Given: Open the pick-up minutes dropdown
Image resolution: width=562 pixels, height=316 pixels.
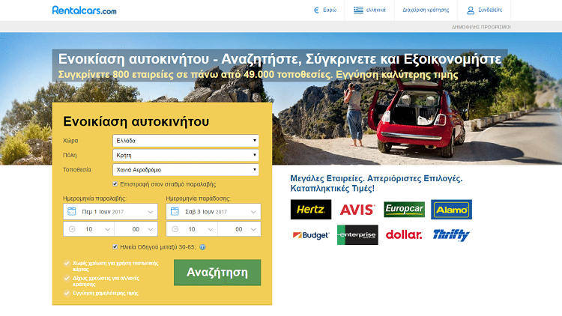Looking at the screenshot, I should click(136, 229).
